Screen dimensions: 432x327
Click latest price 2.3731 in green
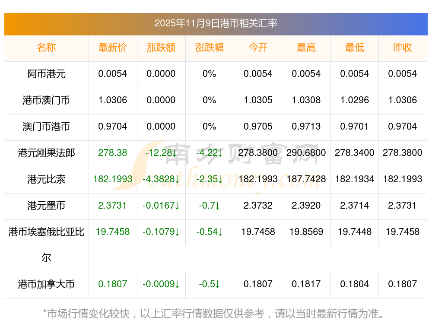point(112,206)
